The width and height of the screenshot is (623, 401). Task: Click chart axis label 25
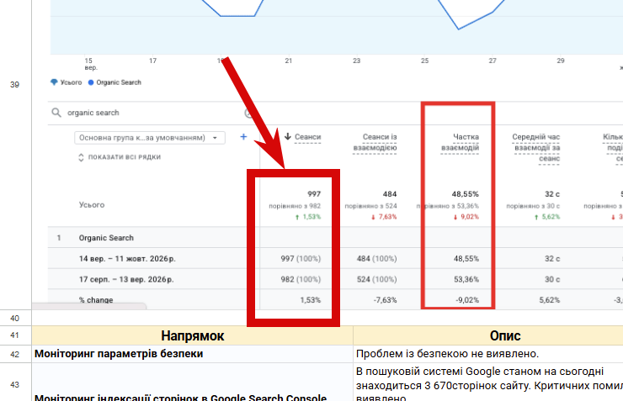425,61
